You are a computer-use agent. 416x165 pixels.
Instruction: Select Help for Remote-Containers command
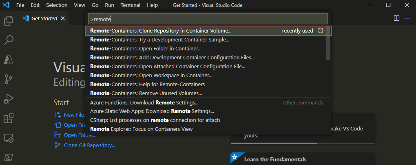(208, 85)
